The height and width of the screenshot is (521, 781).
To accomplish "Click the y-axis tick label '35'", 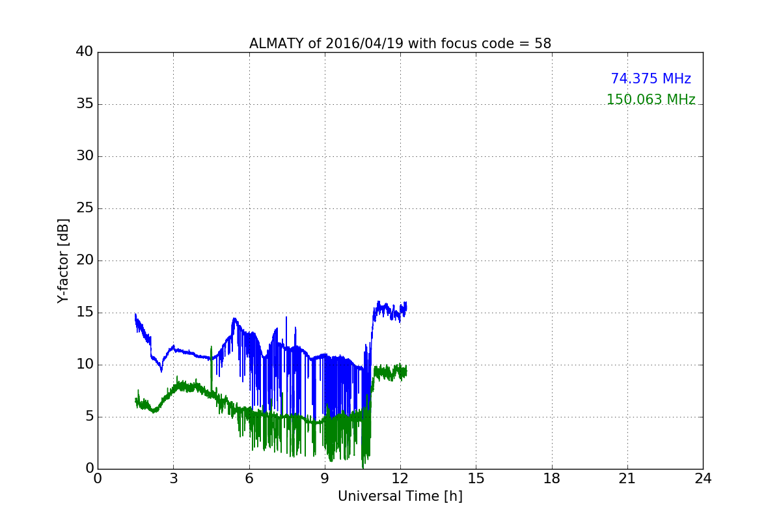I will [85, 104].
